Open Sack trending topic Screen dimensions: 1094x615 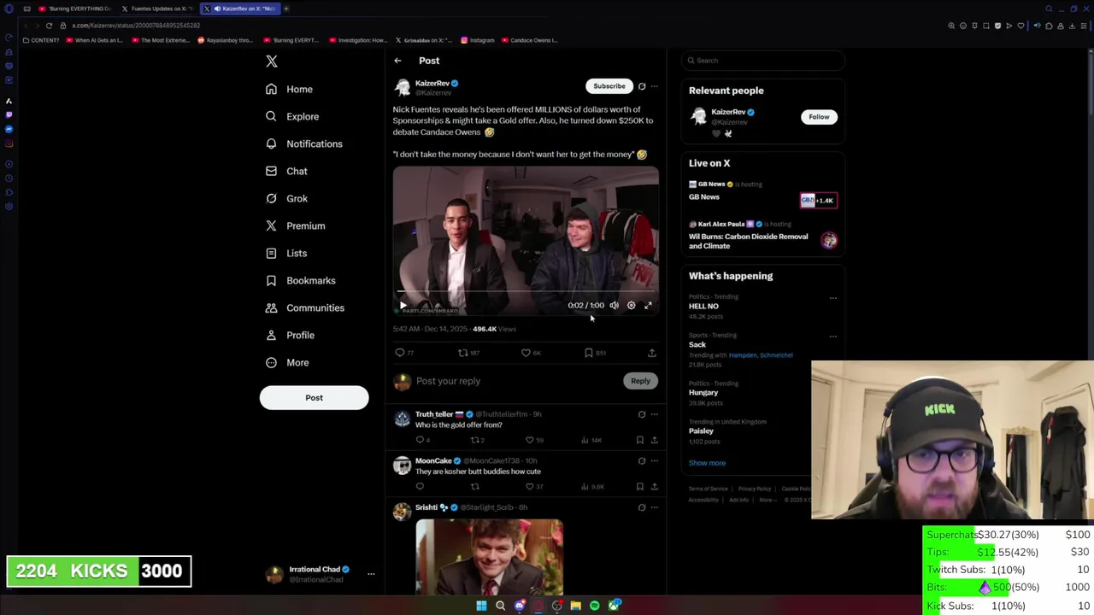[697, 344]
